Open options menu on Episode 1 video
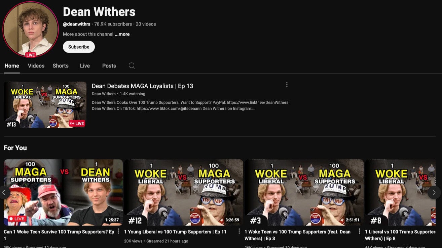The image size is (442, 248). (x=118, y=231)
